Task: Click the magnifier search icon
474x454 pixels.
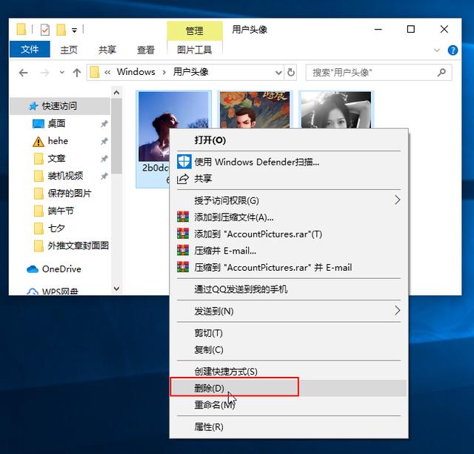Action: tap(441, 73)
